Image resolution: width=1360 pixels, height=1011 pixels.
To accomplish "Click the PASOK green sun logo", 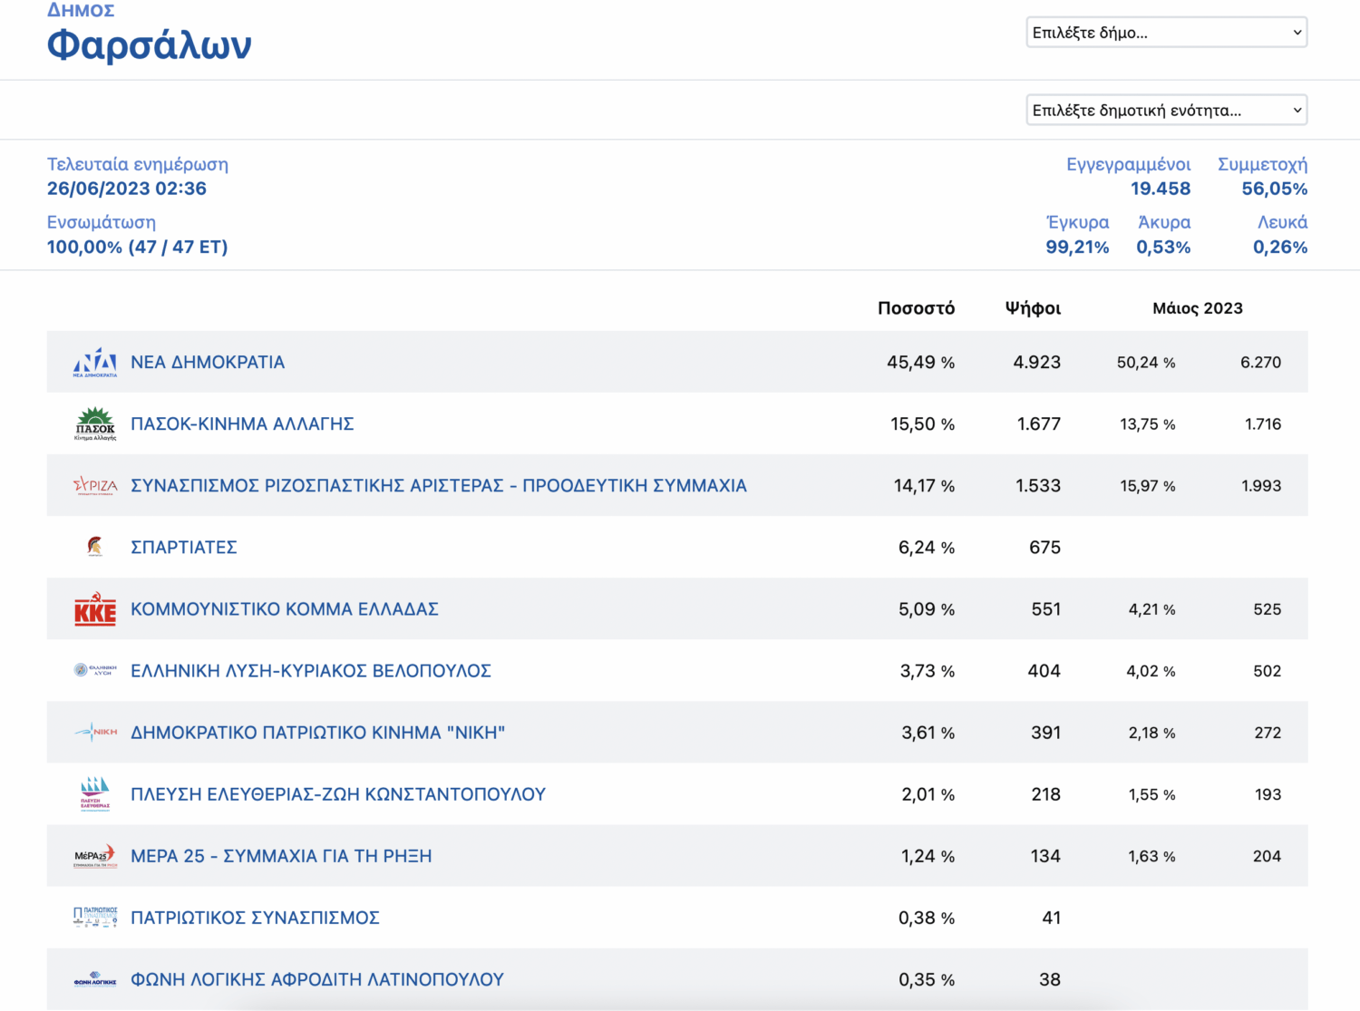I will 95,423.
